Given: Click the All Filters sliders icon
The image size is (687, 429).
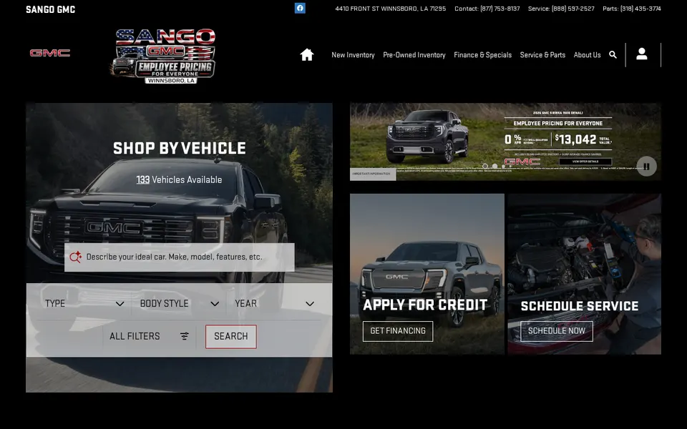Looking at the screenshot, I should 185,336.
